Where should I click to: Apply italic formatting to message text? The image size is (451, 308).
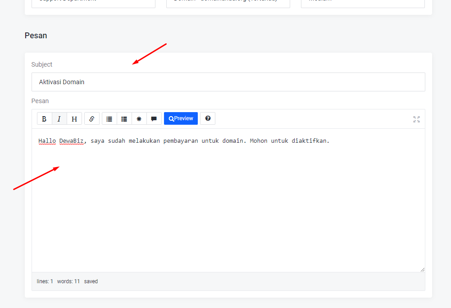[x=59, y=119]
